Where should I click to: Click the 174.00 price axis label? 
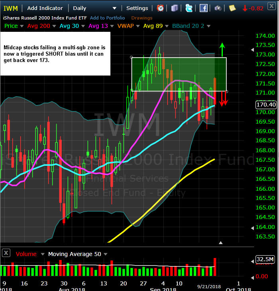(265, 36)
